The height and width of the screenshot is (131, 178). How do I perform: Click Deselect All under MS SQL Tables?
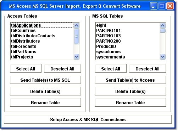pos(148,69)
